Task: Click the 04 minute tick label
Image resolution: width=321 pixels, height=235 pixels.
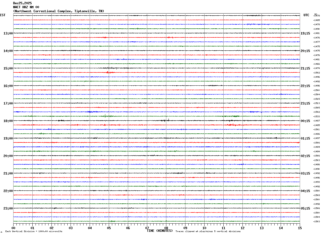Action: tap(90, 228)
